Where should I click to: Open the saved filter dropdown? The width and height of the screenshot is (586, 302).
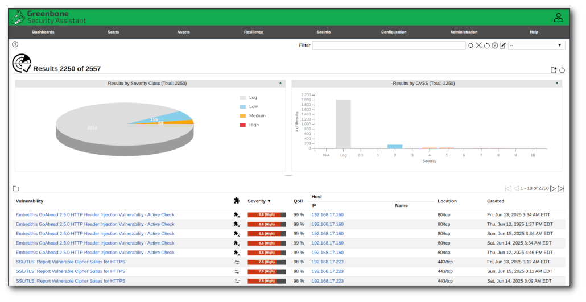pos(536,45)
